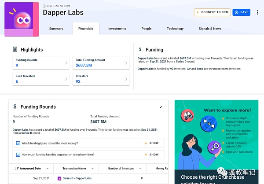Image resolution: width=264 pixels, height=184 pixels.
Task: Click the pencil edit icon in Funding Rounds
Action: pyautogui.click(x=161, y=107)
